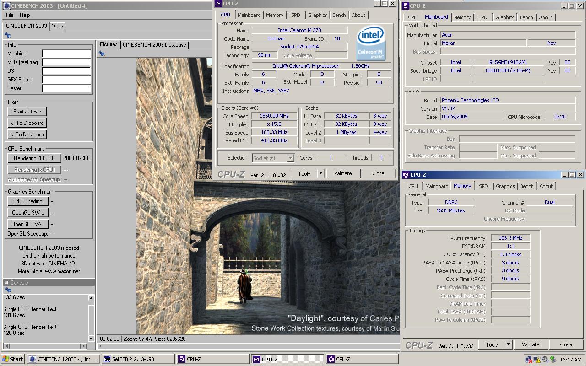The height and width of the screenshot is (366, 586).
Task: Select the CINEBENCH 2003 main tab
Action: pos(26,26)
